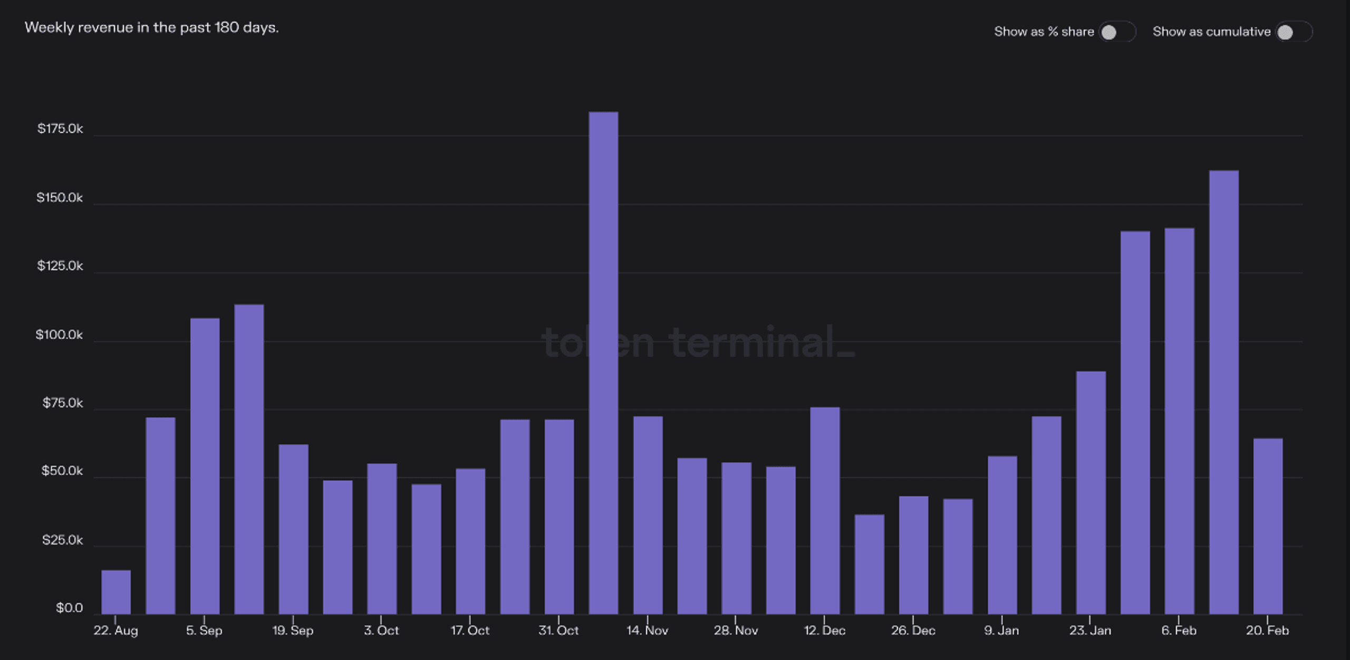Click the bar right before 6. Feb

[1135, 423]
